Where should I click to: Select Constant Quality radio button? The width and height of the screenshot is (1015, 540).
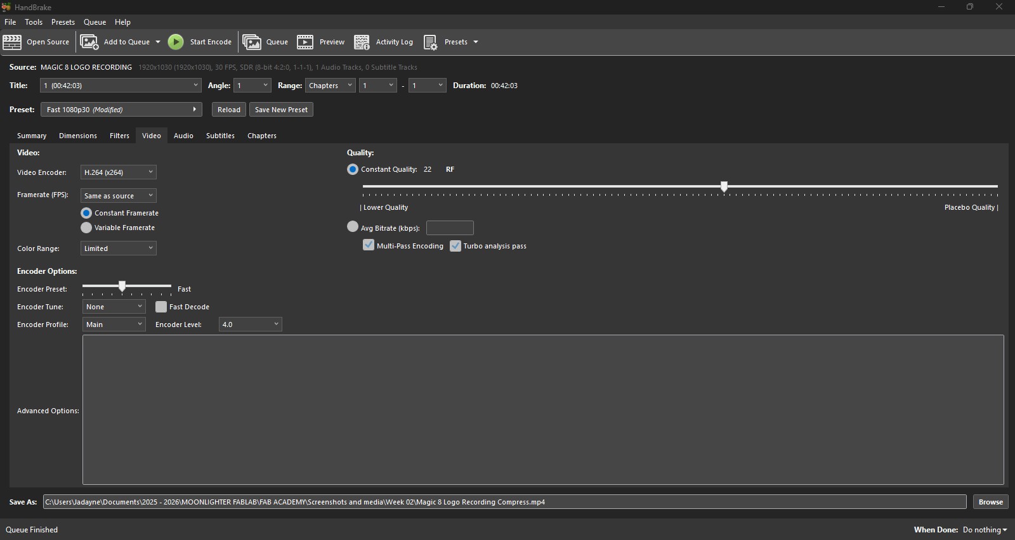coord(353,169)
